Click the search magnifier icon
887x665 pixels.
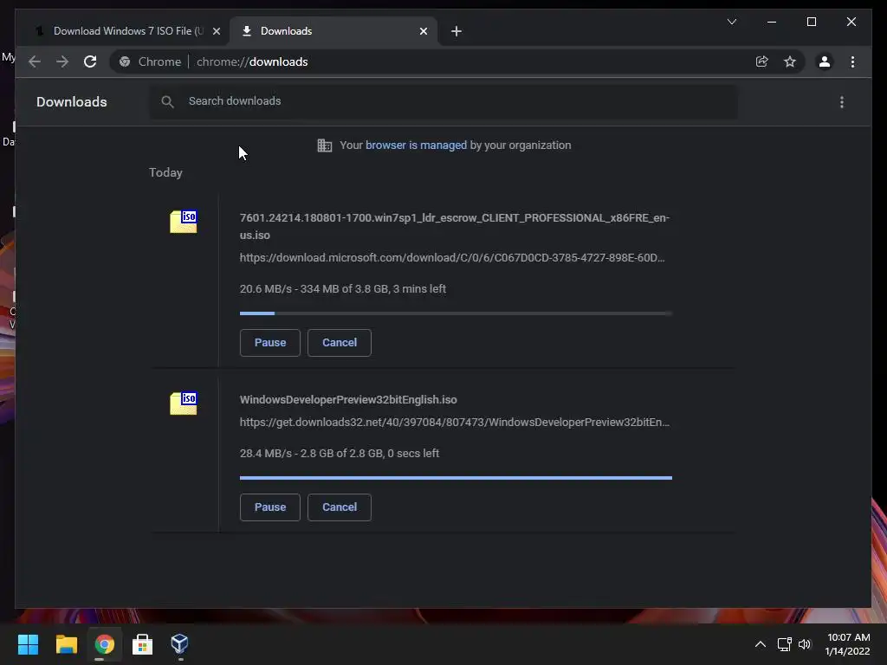[x=167, y=102]
